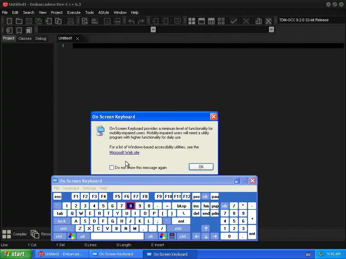
Task: Click the space bar on On-Screen Keyboard
Action: 117,236
